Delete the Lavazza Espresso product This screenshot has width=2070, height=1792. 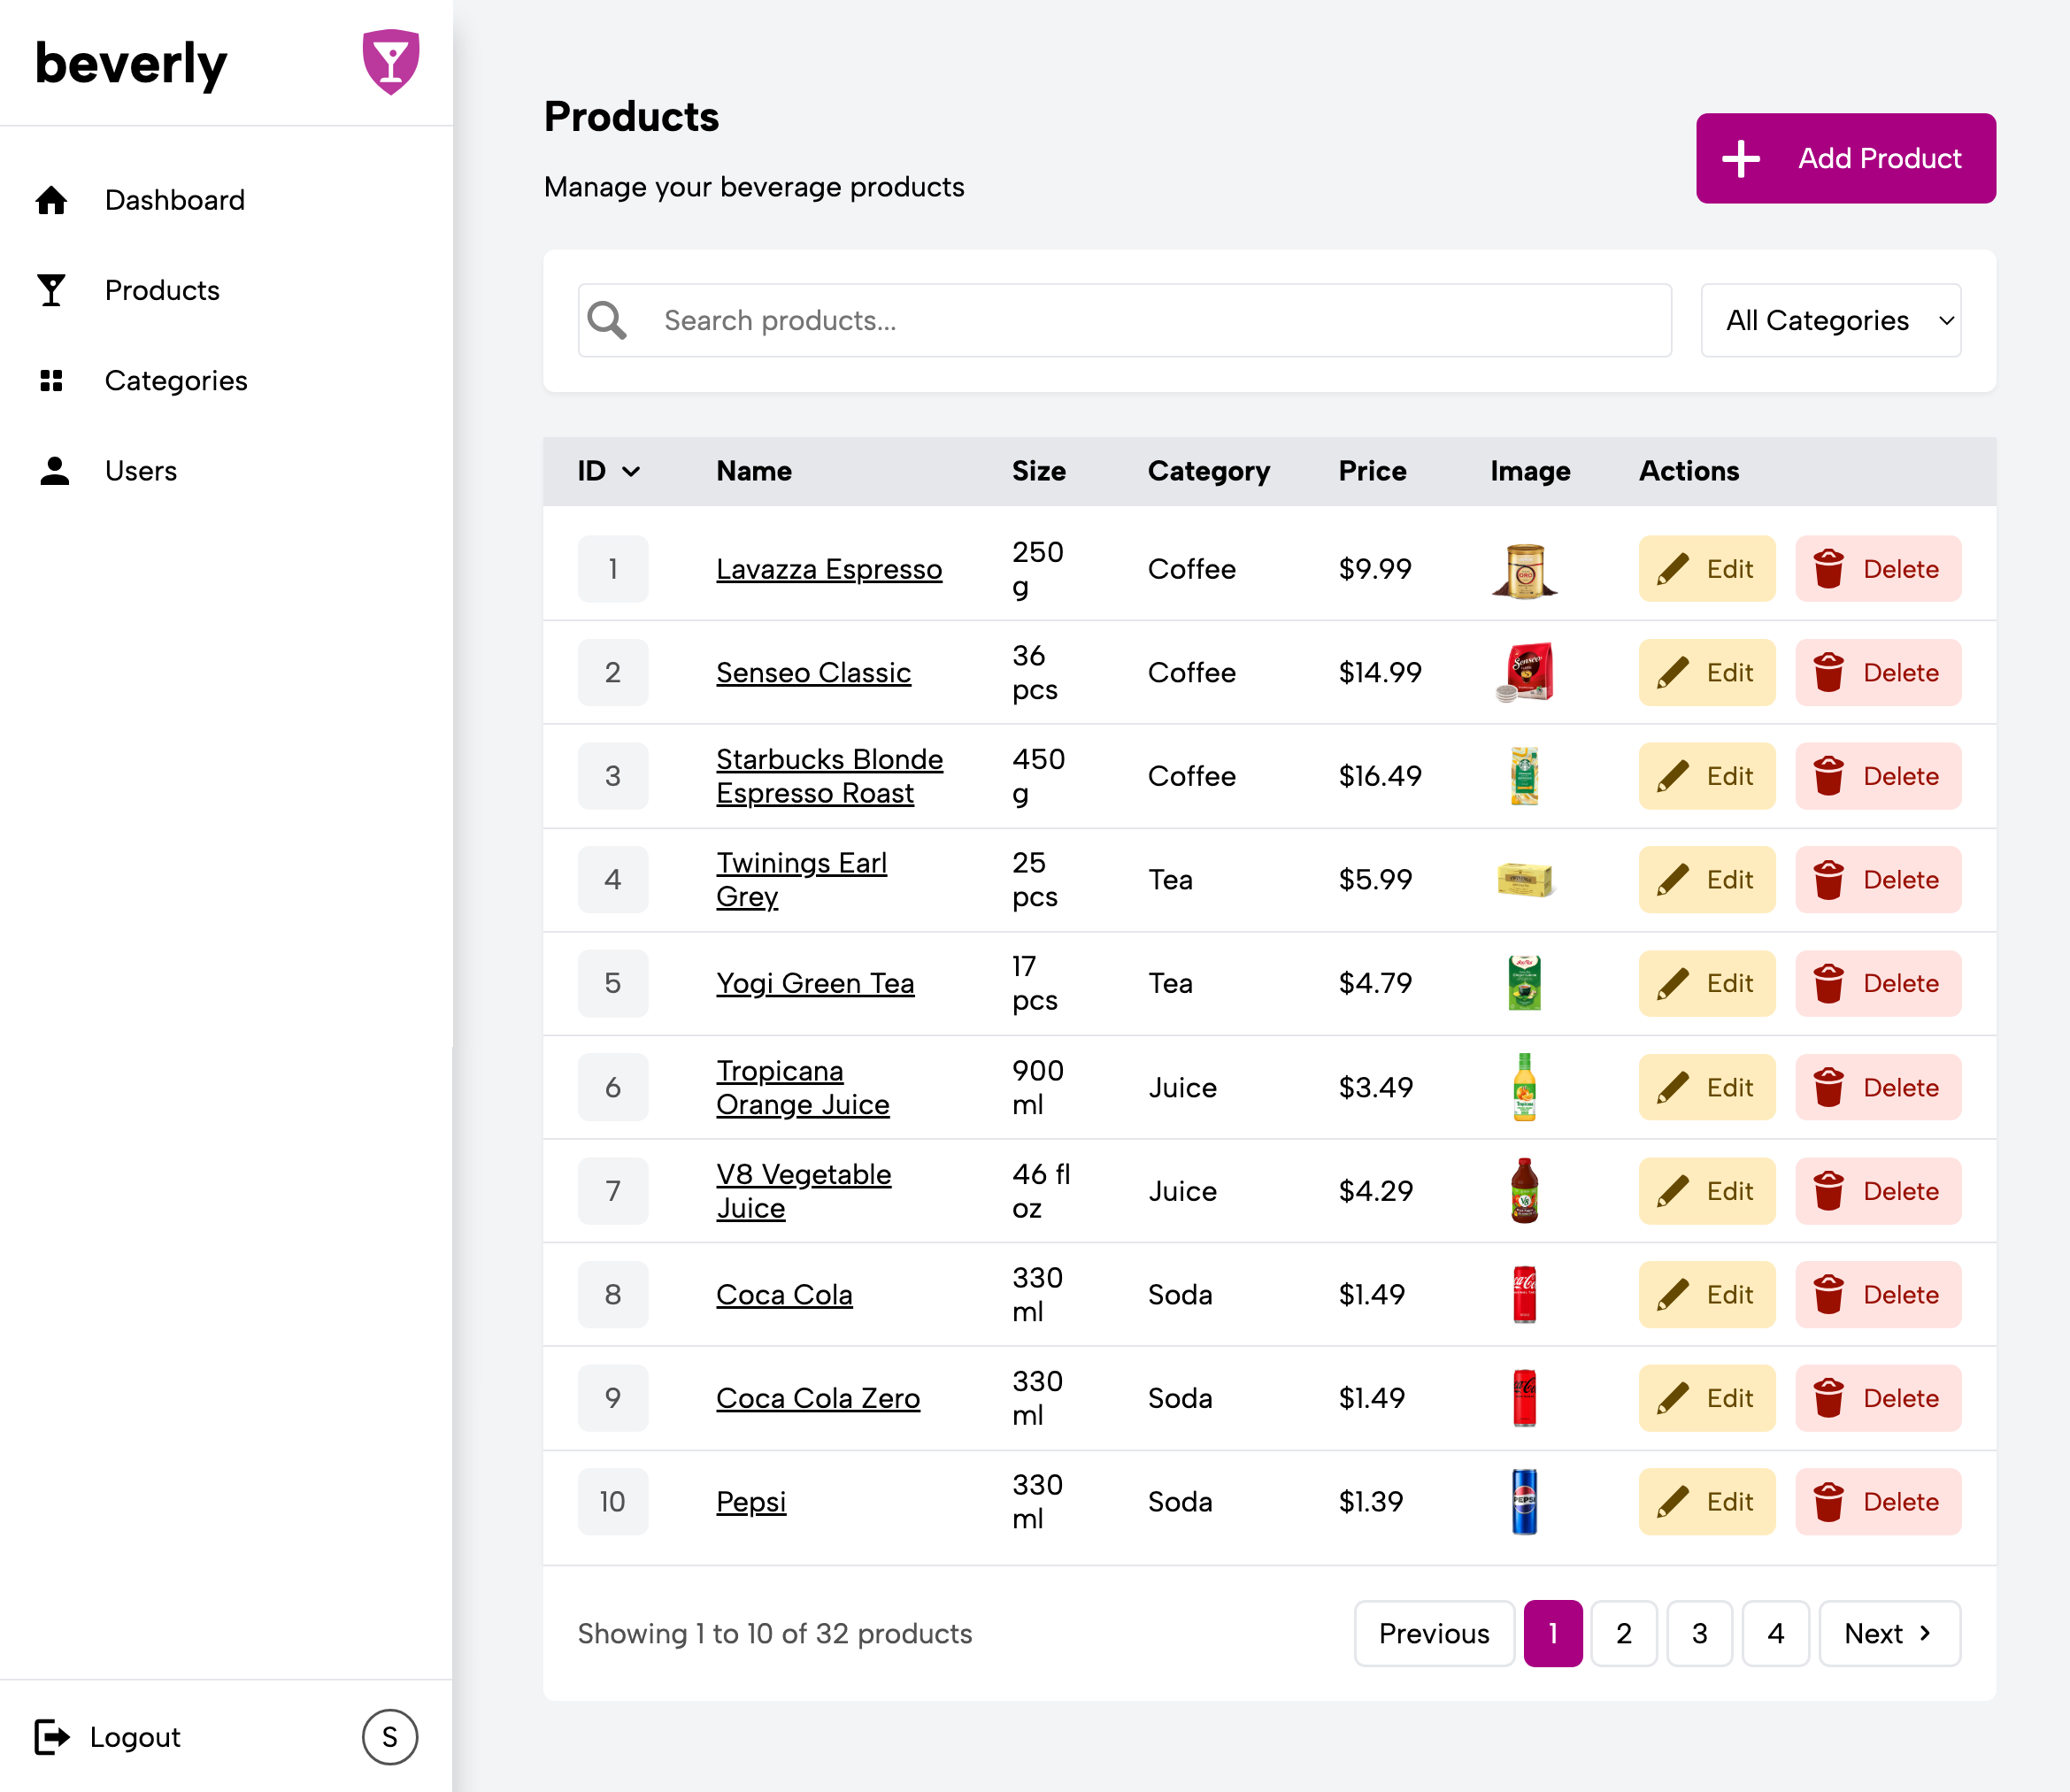[1878, 569]
